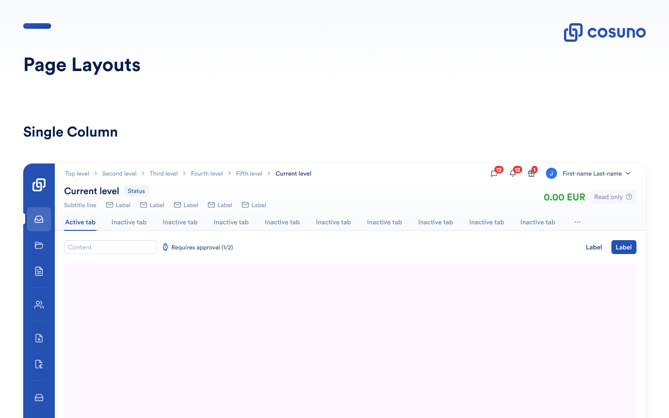Open the euro invoice file icon
Viewport: 669px width, 418px height.
(39, 364)
